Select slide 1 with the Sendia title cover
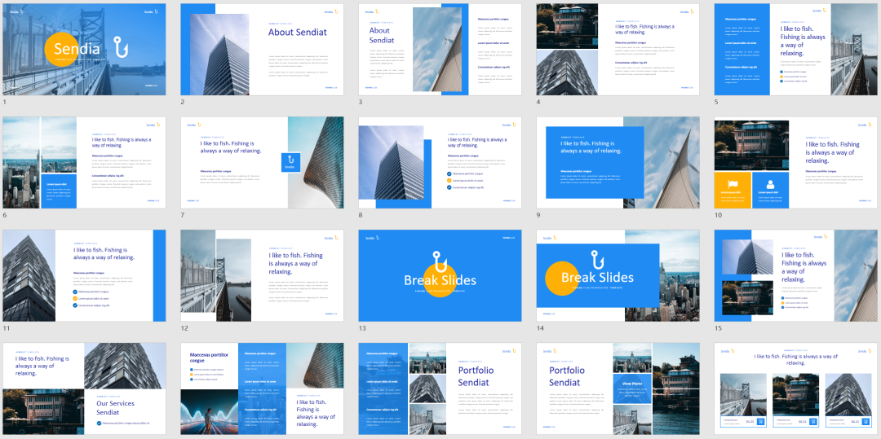Image resolution: width=881 pixels, height=439 pixels. (x=84, y=50)
